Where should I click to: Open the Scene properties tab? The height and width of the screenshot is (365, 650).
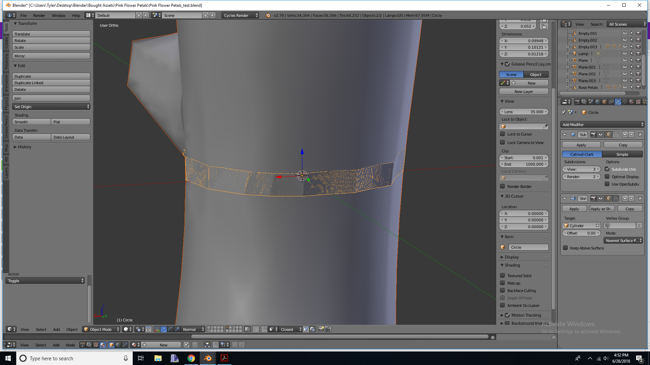tap(591, 102)
